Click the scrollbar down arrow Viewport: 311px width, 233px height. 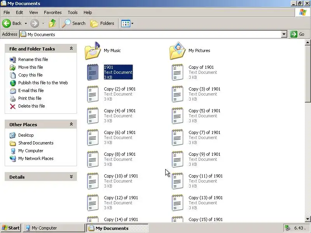click(308, 219)
